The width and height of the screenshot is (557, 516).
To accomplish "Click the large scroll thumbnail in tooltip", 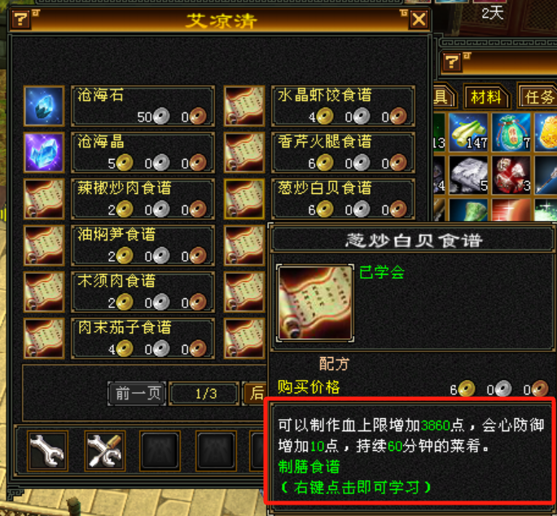I will 315,303.
